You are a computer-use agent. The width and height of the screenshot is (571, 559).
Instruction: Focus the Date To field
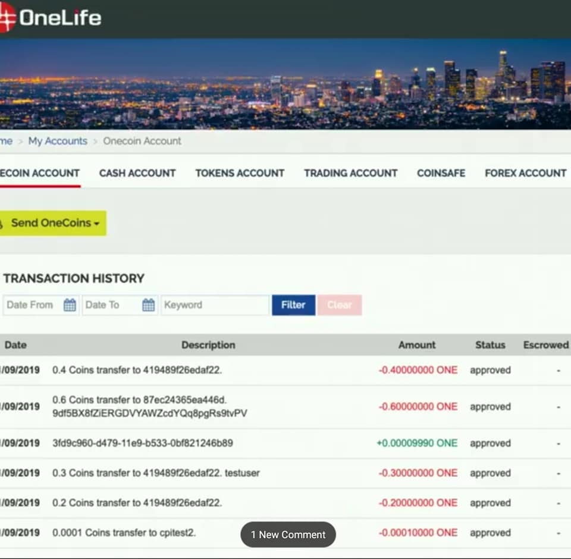coord(120,305)
